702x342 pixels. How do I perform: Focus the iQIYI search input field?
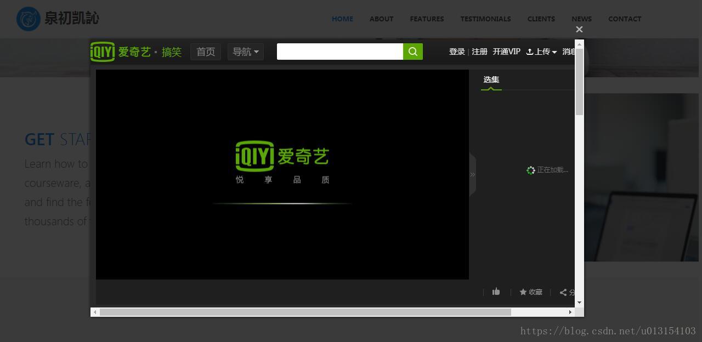pos(340,52)
